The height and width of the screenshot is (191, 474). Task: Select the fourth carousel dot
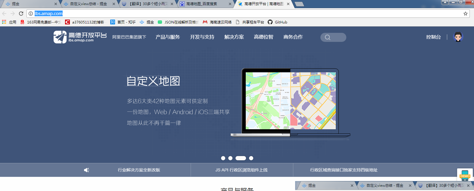[x=251, y=158]
